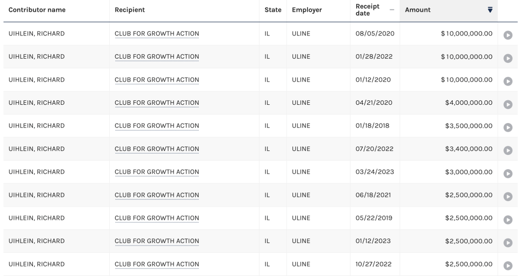Follow the recipient link in the 03/24/2023 row
The image size is (518, 276).
point(157,172)
